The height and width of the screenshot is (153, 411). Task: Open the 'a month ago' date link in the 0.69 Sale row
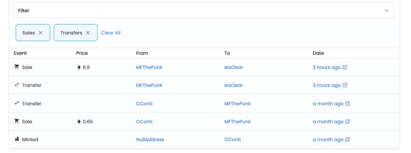pos(328,122)
